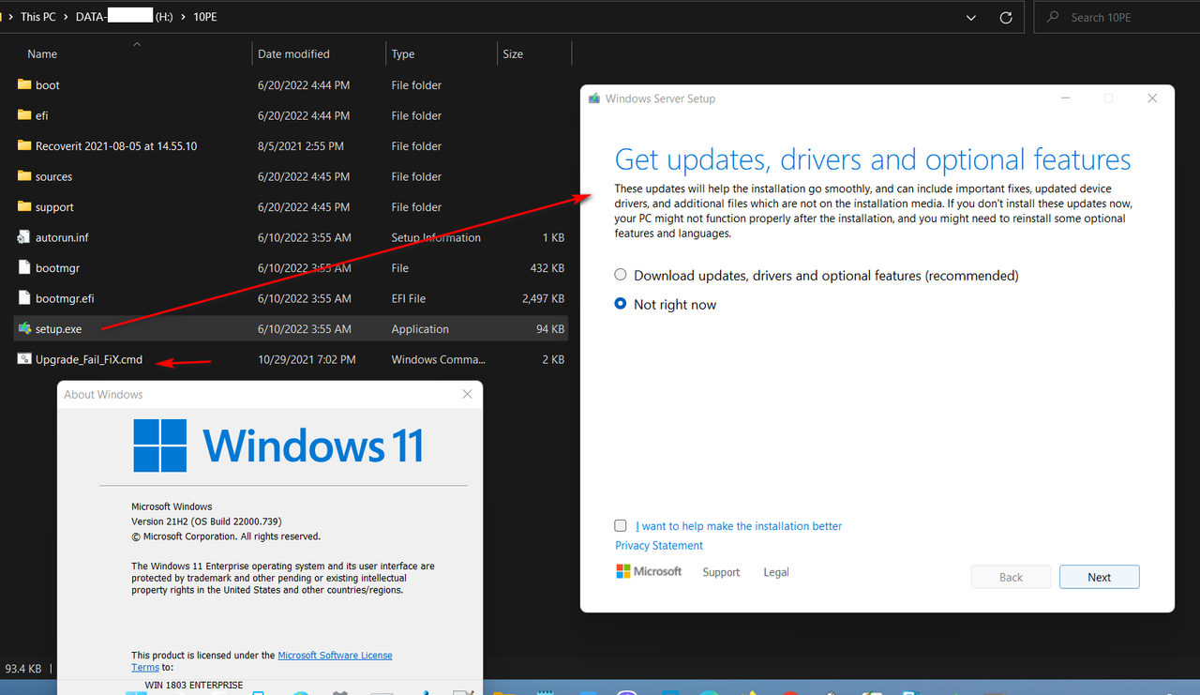Select the Recoverit 2021-08-05 folder icon
This screenshot has height=695, width=1200.
(x=24, y=146)
